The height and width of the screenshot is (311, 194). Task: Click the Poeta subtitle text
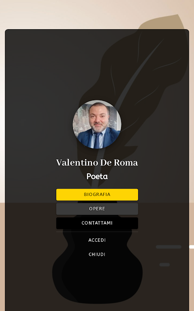tap(97, 176)
